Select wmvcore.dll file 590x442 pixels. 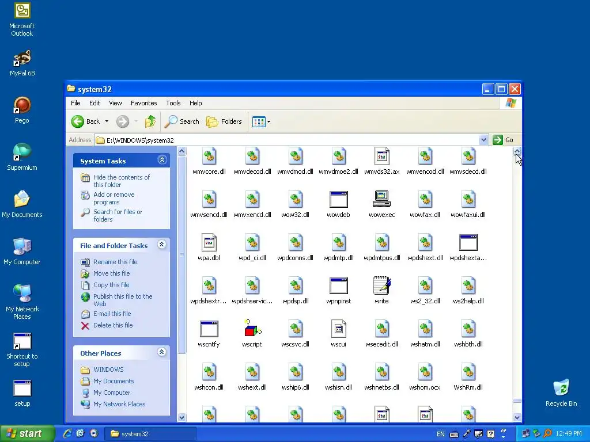click(209, 161)
